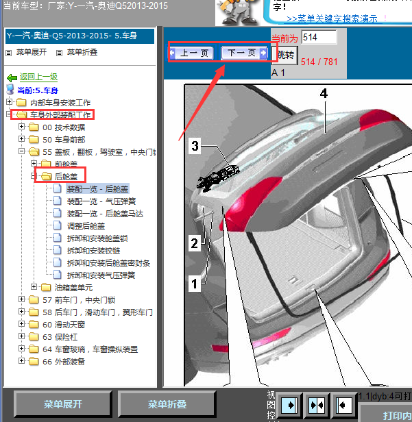
Task: Open the 拆卸和安装舱盖锁 document
Action: [x=97, y=238]
